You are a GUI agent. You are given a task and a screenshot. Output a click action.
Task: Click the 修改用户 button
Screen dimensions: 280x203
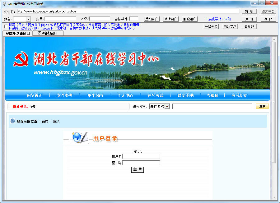pyautogui.click(x=171, y=19)
